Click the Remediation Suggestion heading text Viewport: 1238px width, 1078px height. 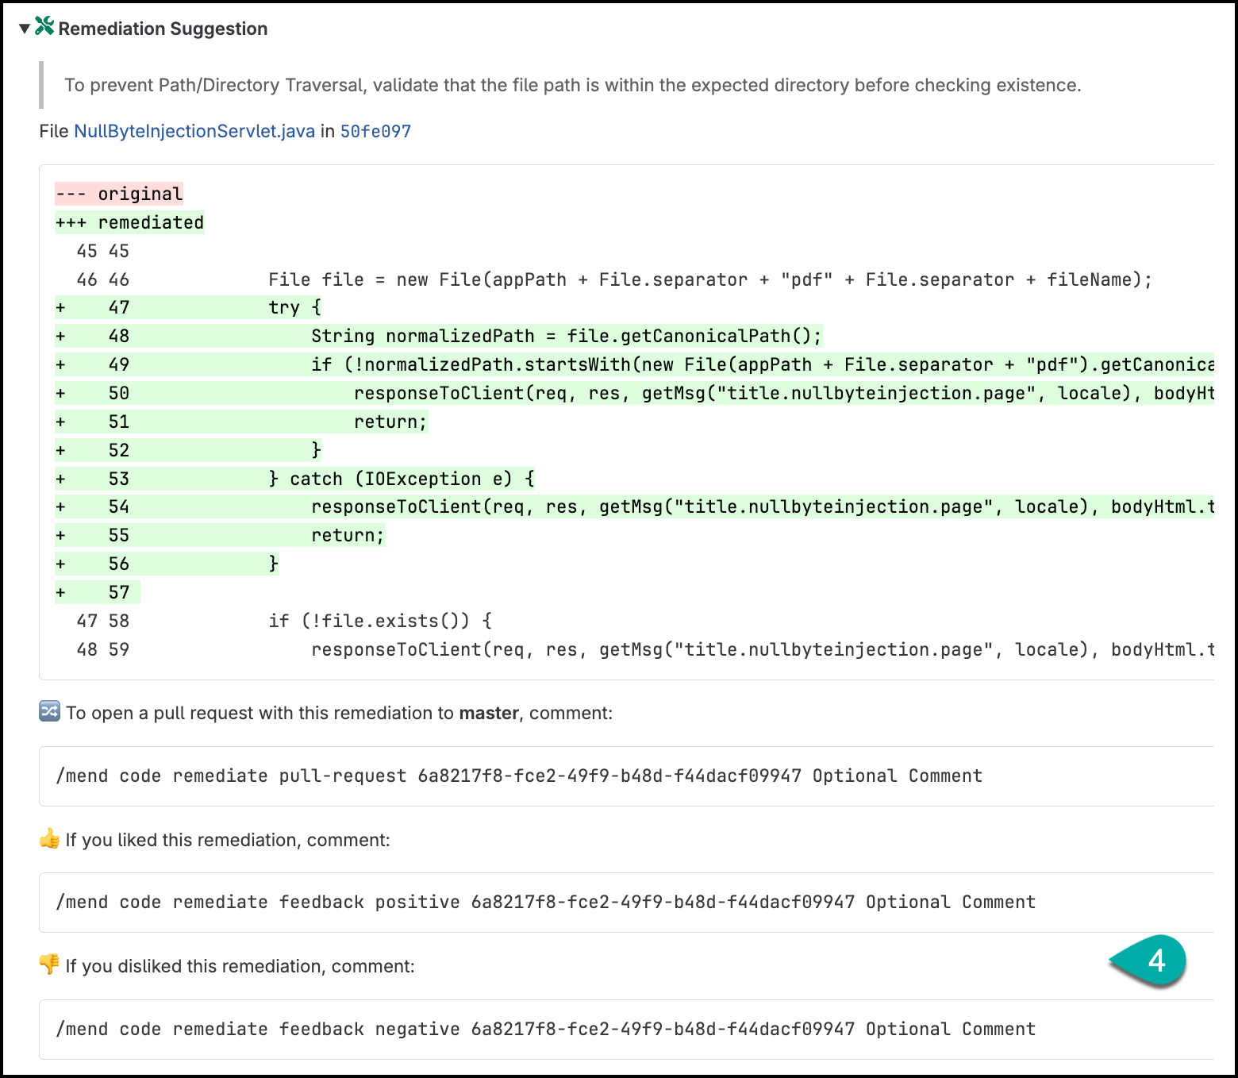click(163, 29)
